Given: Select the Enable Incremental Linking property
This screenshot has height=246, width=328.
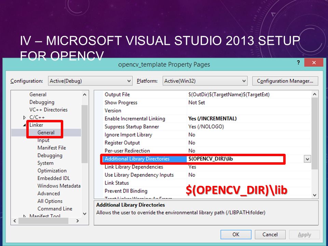Looking at the screenshot, I should [x=135, y=119].
